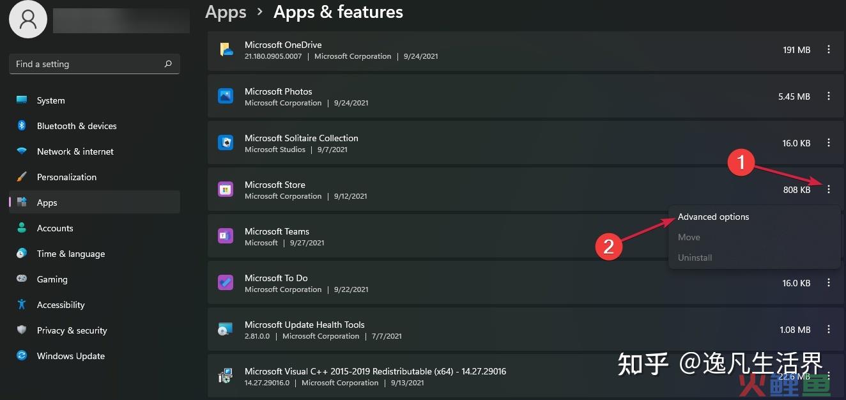Click the Visual C++ Redistributable app icon
The width and height of the screenshot is (846, 400).
tap(226, 376)
